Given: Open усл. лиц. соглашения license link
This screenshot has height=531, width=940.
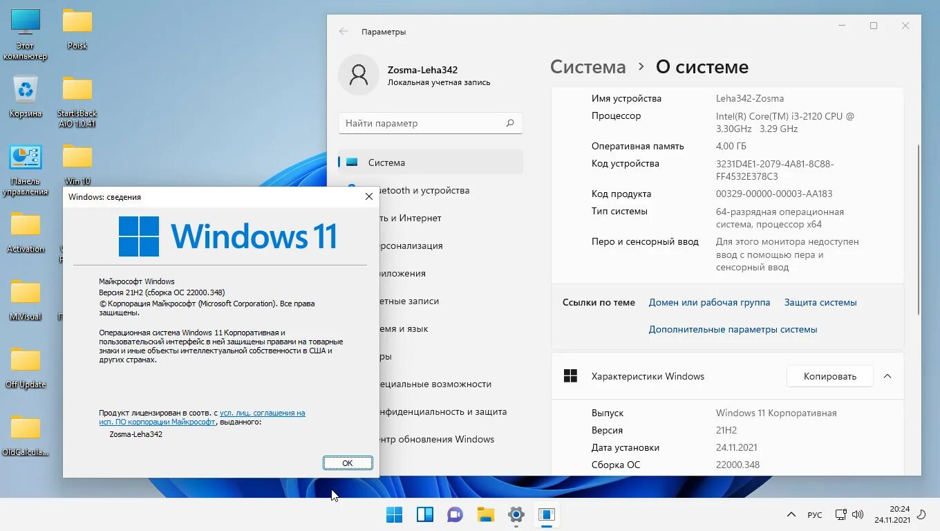Looking at the screenshot, I should (263, 413).
